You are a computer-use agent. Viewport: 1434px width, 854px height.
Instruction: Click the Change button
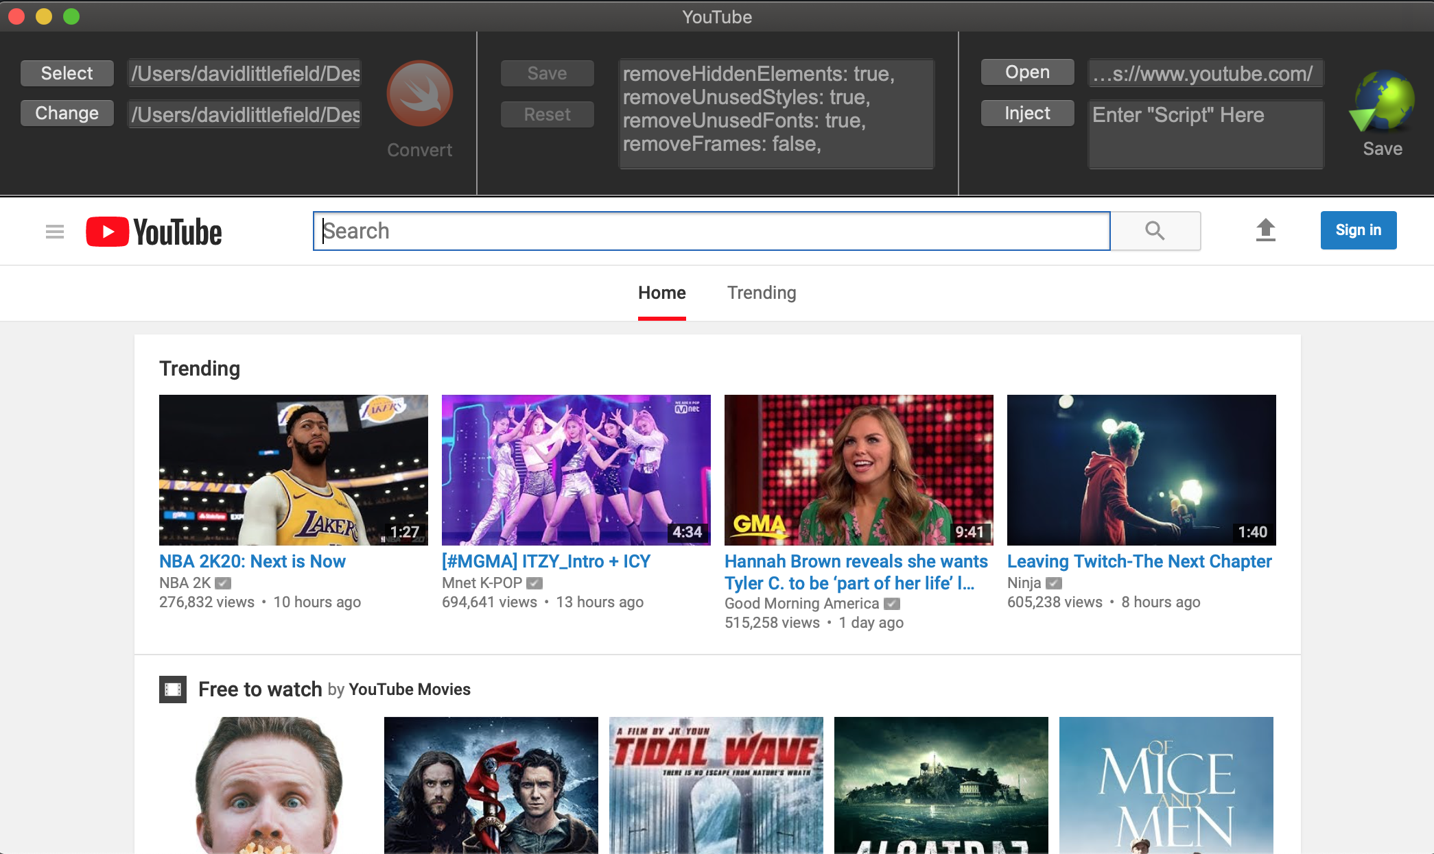pos(67,113)
